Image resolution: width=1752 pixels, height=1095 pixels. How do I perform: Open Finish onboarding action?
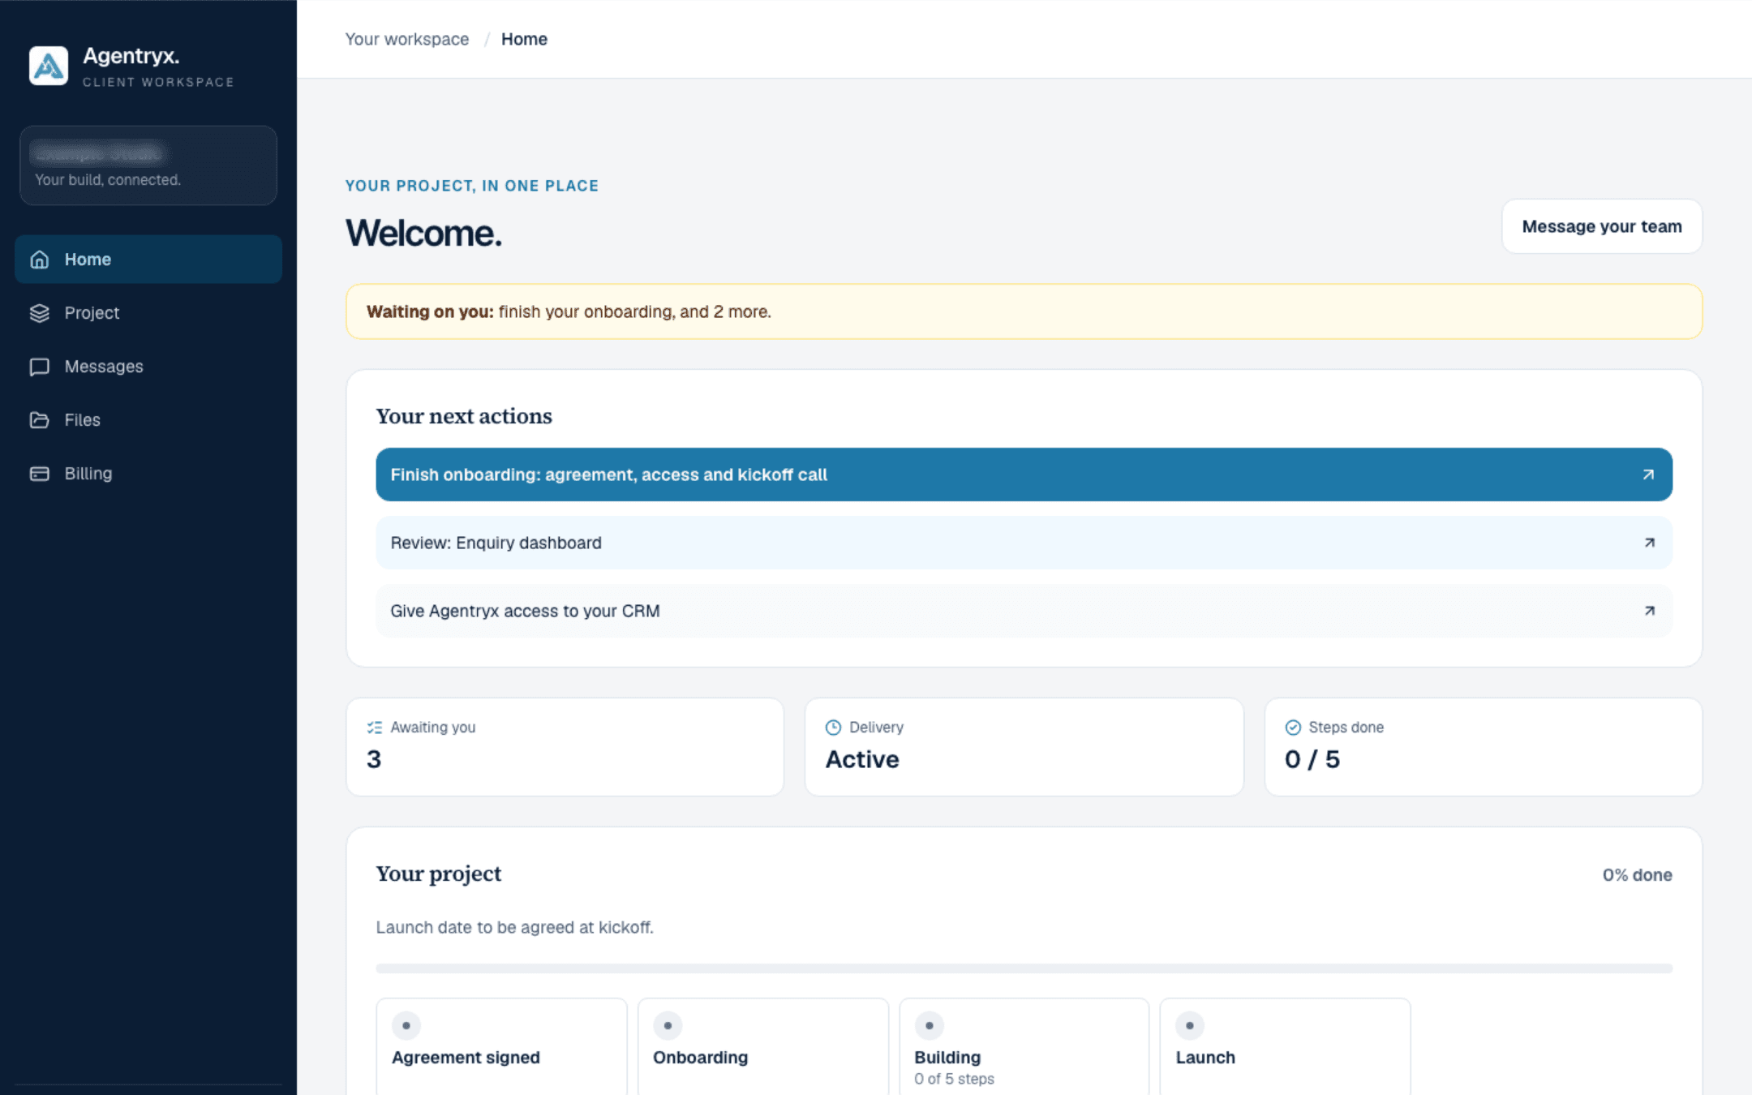[x=1024, y=474]
